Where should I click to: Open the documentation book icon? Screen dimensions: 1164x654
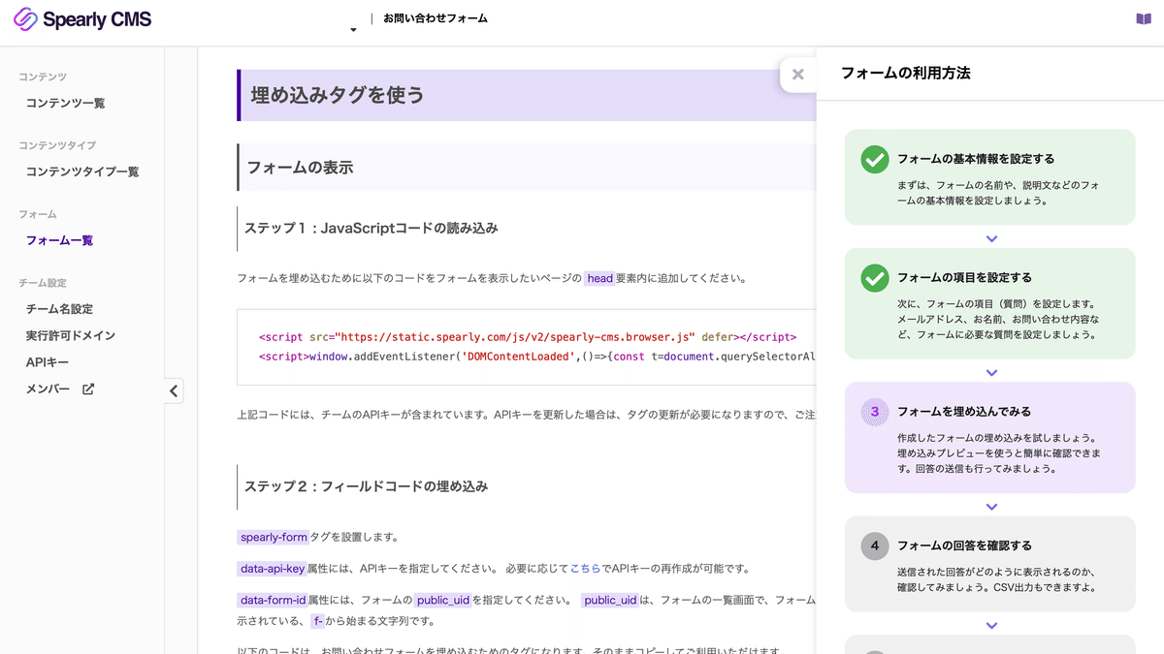[x=1143, y=19]
